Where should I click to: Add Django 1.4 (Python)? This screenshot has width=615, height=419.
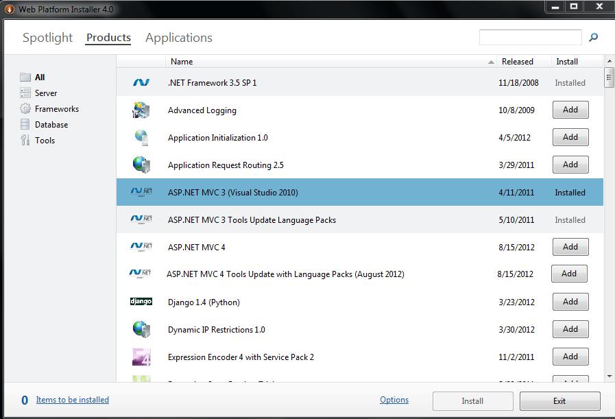click(x=570, y=302)
